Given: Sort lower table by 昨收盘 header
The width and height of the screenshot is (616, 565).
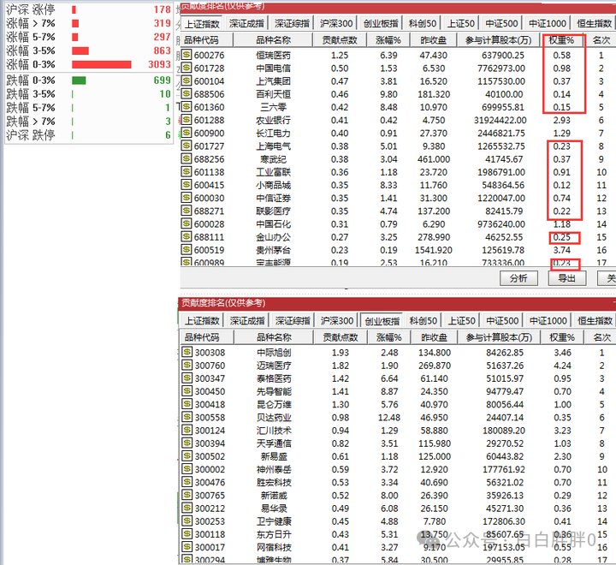Looking at the screenshot, I should [x=434, y=337].
